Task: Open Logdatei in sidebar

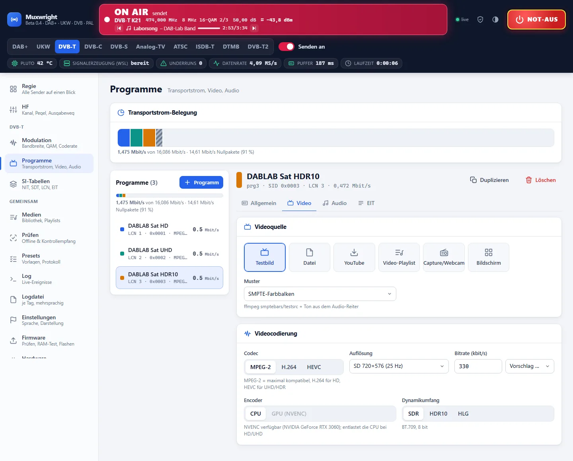Action: pyautogui.click(x=49, y=299)
